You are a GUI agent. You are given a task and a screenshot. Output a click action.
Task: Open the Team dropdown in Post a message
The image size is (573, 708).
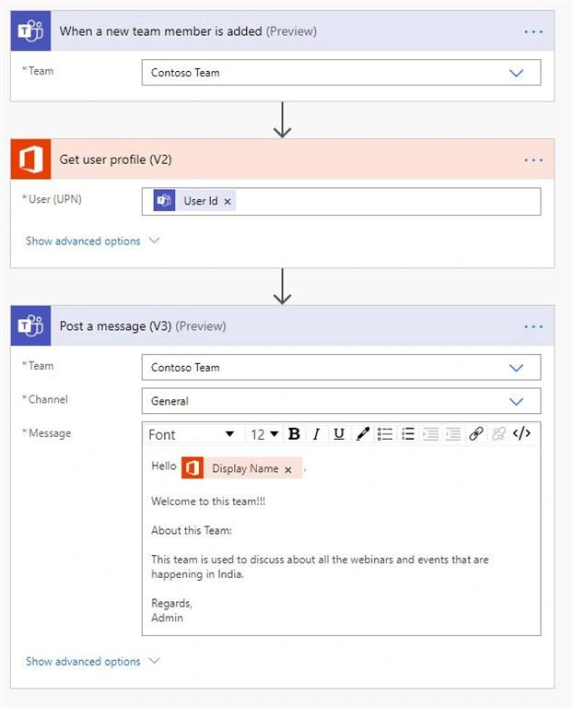tap(341, 368)
